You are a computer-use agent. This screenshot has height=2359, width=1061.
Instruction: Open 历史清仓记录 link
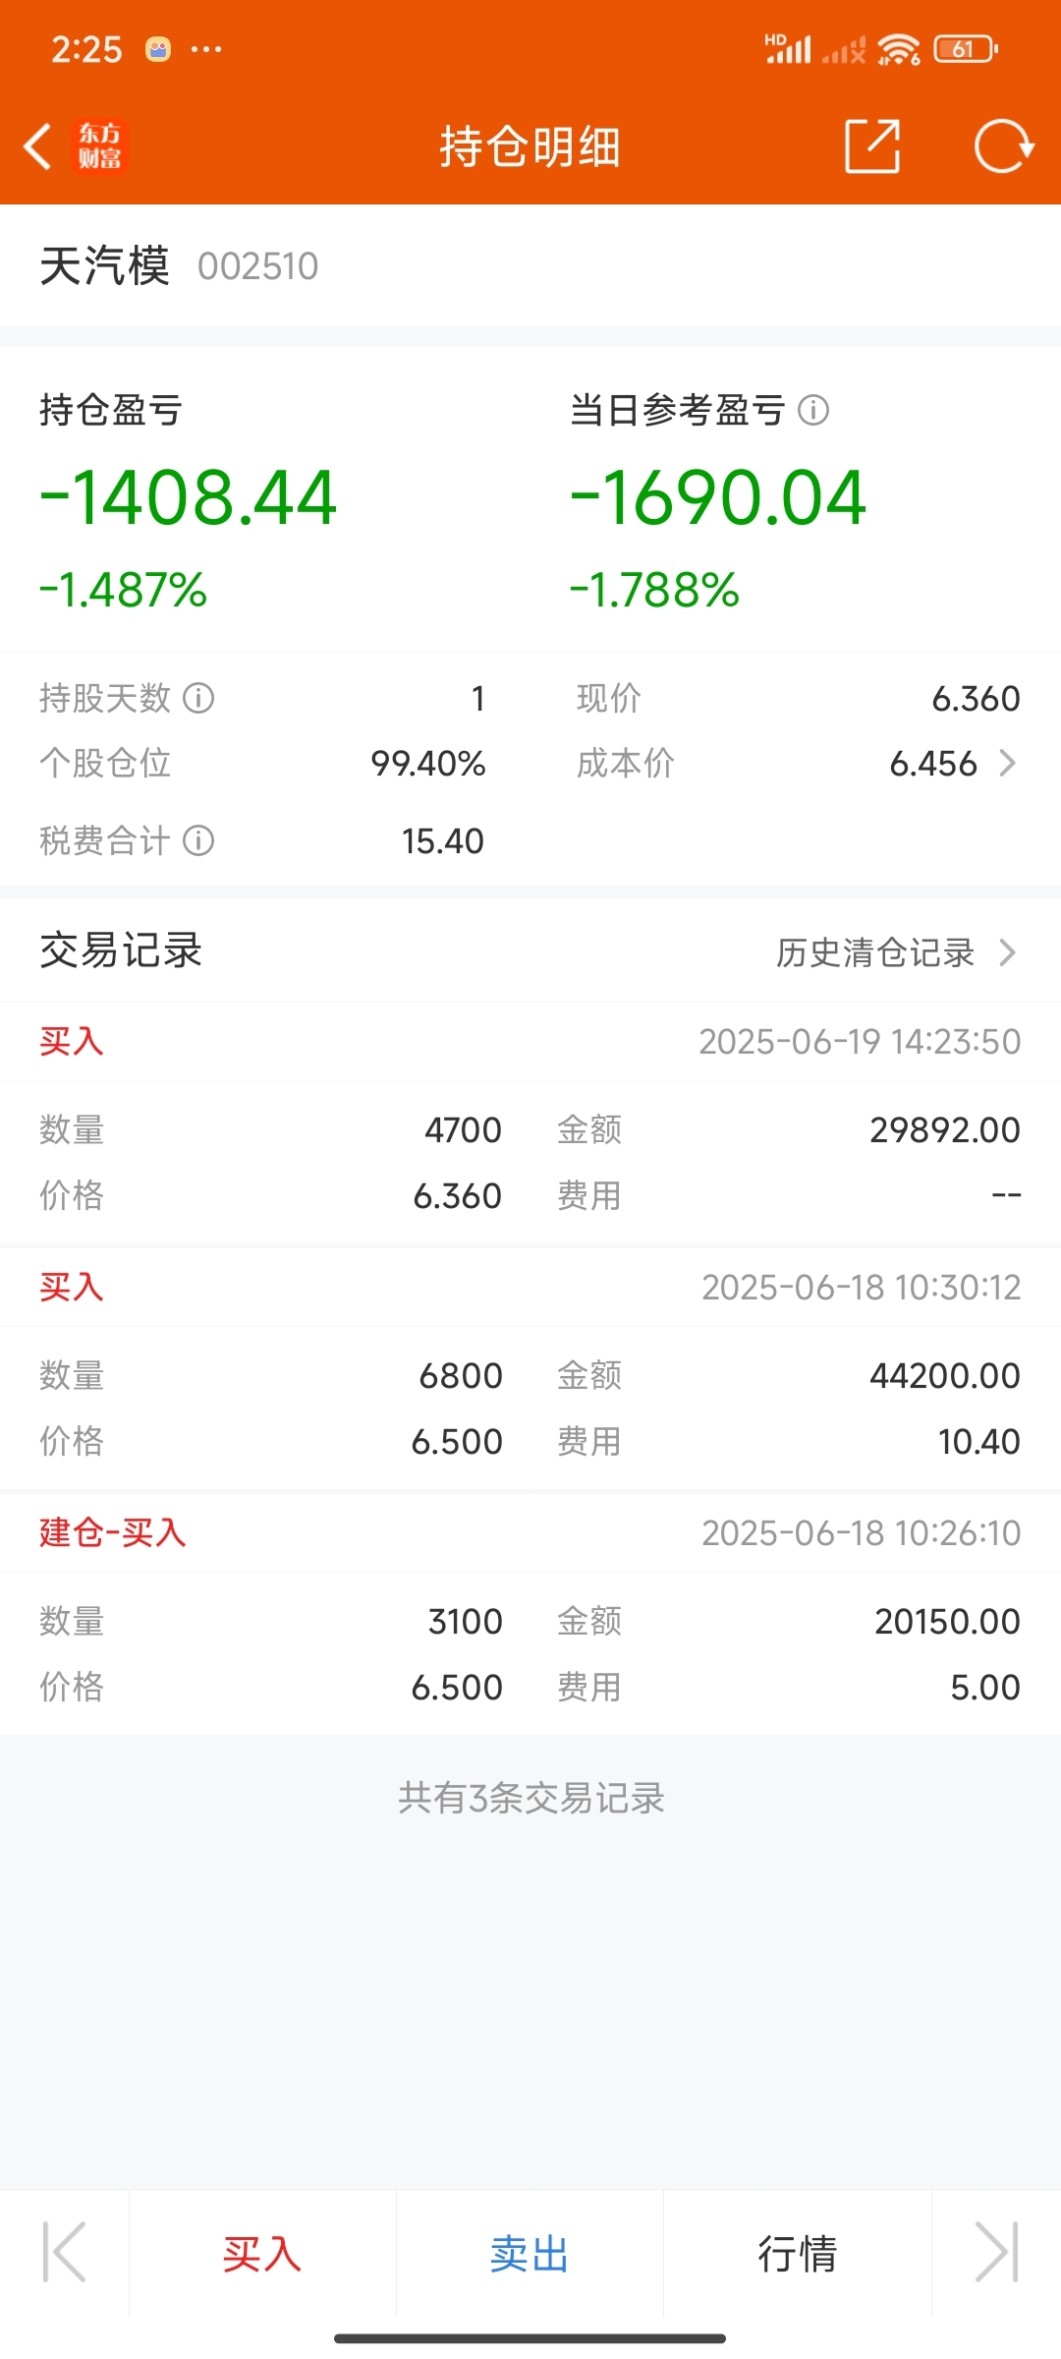click(x=875, y=951)
